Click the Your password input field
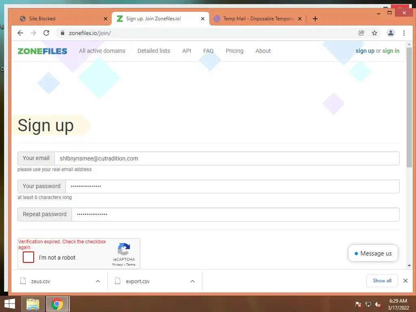 [x=232, y=186]
